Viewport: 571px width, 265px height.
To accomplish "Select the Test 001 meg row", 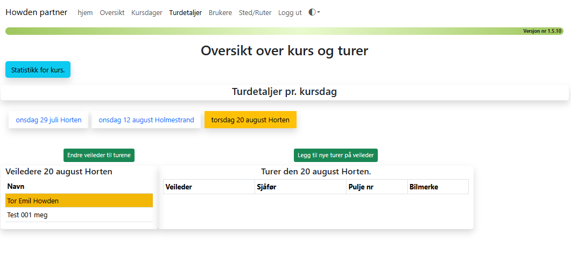I will pyautogui.click(x=79, y=215).
